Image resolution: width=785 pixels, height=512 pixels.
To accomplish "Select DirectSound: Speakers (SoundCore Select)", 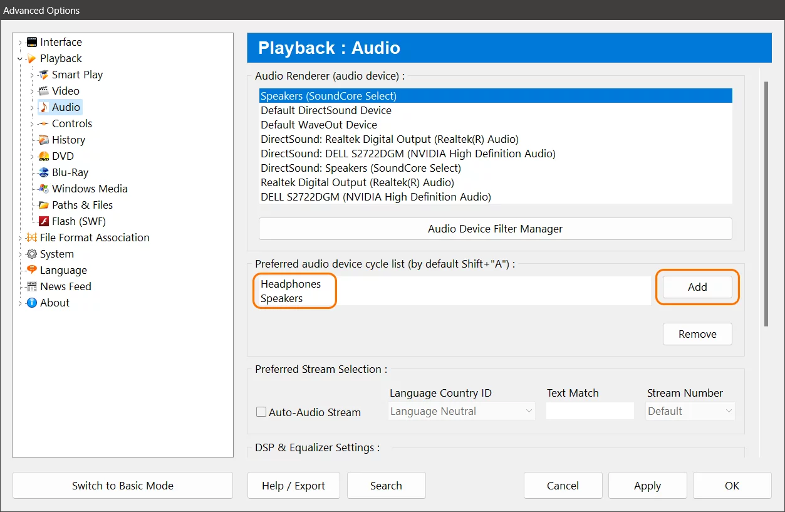I will click(496, 168).
